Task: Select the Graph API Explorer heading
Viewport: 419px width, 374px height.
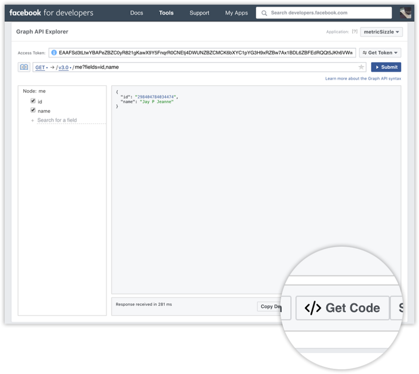Action: 42,31
